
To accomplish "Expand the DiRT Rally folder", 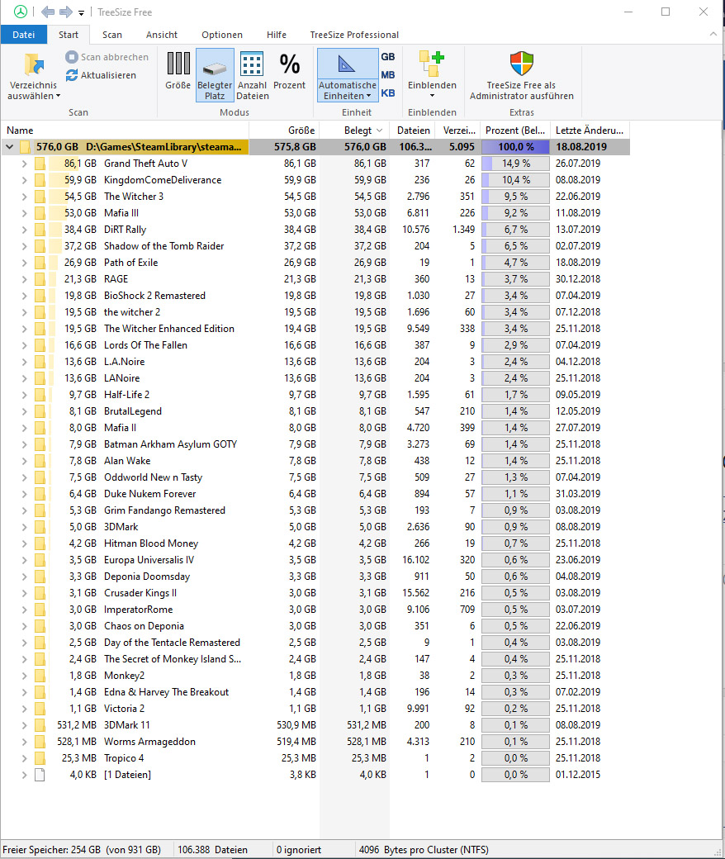I will click(24, 230).
